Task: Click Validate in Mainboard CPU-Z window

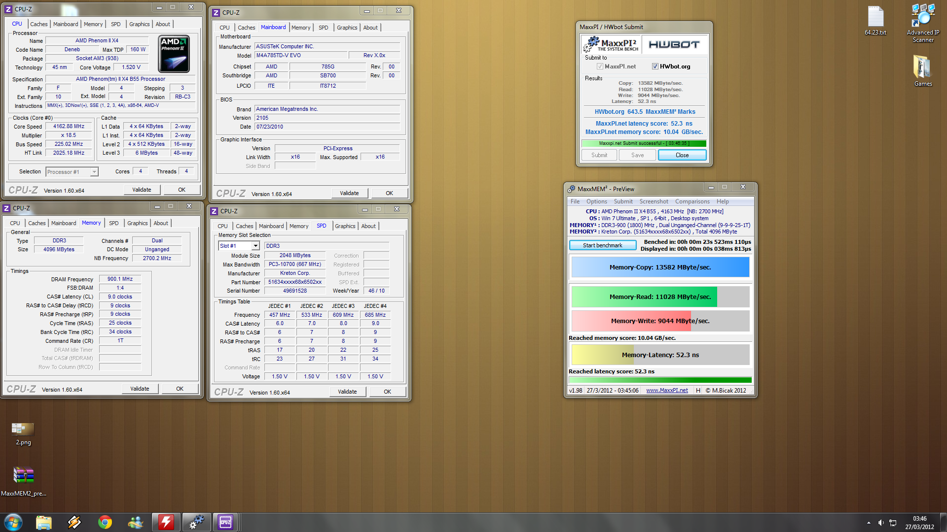Action: [x=349, y=193]
